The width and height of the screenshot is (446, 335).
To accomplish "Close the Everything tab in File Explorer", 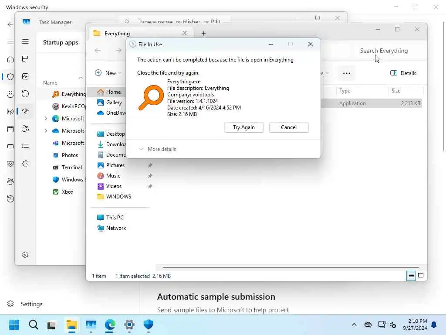I will coord(184,33).
